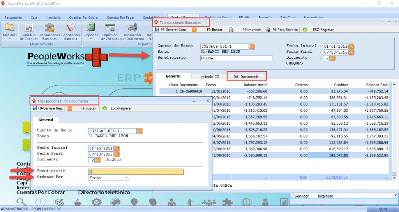Image resolution: width=399 pixels, height=212 pixels.
Task: Click the highlighted credit cell 143,542.83
Action: coord(328,155)
